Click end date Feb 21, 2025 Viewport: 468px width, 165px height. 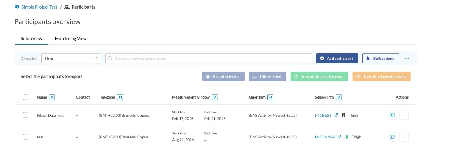[215, 119]
